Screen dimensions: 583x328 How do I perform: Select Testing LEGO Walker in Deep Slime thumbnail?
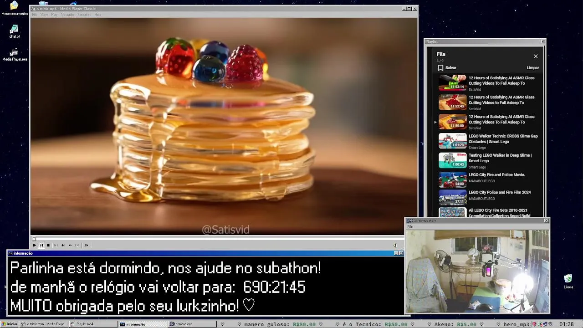(x=452, y=160)
